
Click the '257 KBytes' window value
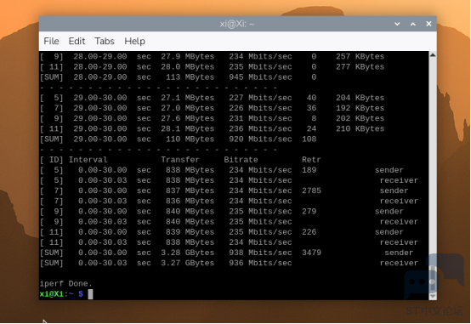tap(360, 56)
